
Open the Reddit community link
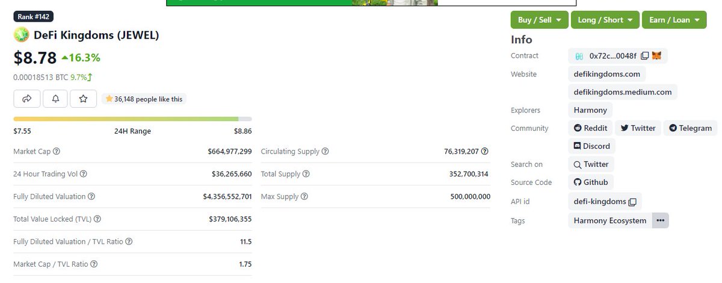590,128
